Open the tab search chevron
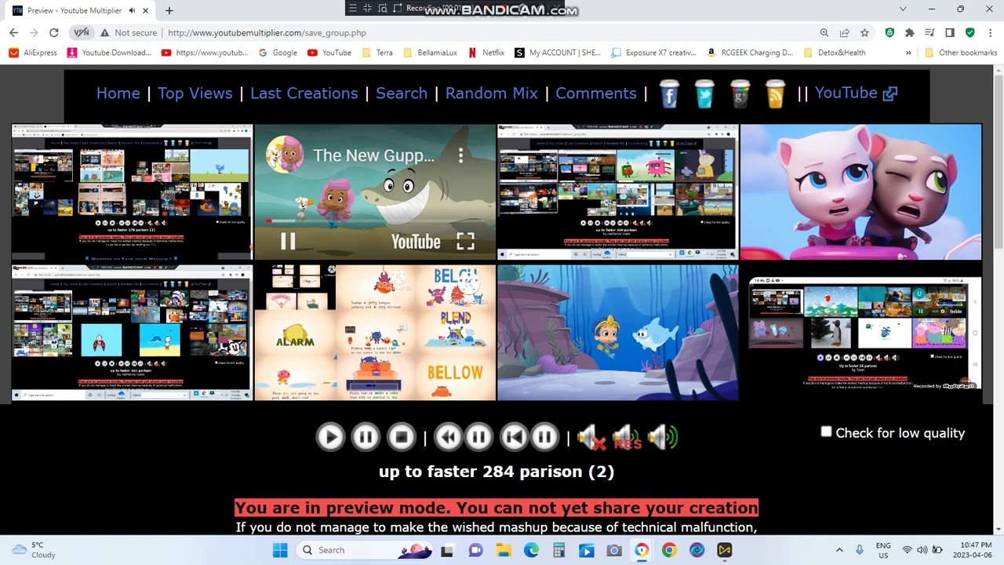The height and width of the screenshot is (565, 1004). (x=903, y=9)
